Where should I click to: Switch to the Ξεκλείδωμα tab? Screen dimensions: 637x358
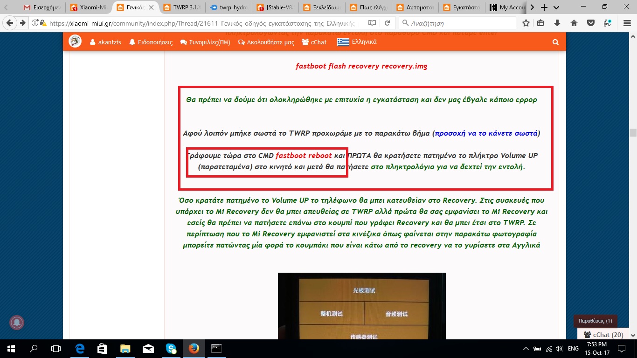[x=322, y=7]
